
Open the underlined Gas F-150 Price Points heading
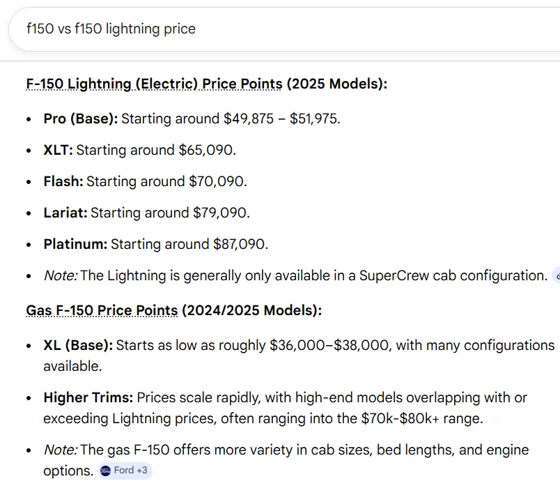pos(102,310)
